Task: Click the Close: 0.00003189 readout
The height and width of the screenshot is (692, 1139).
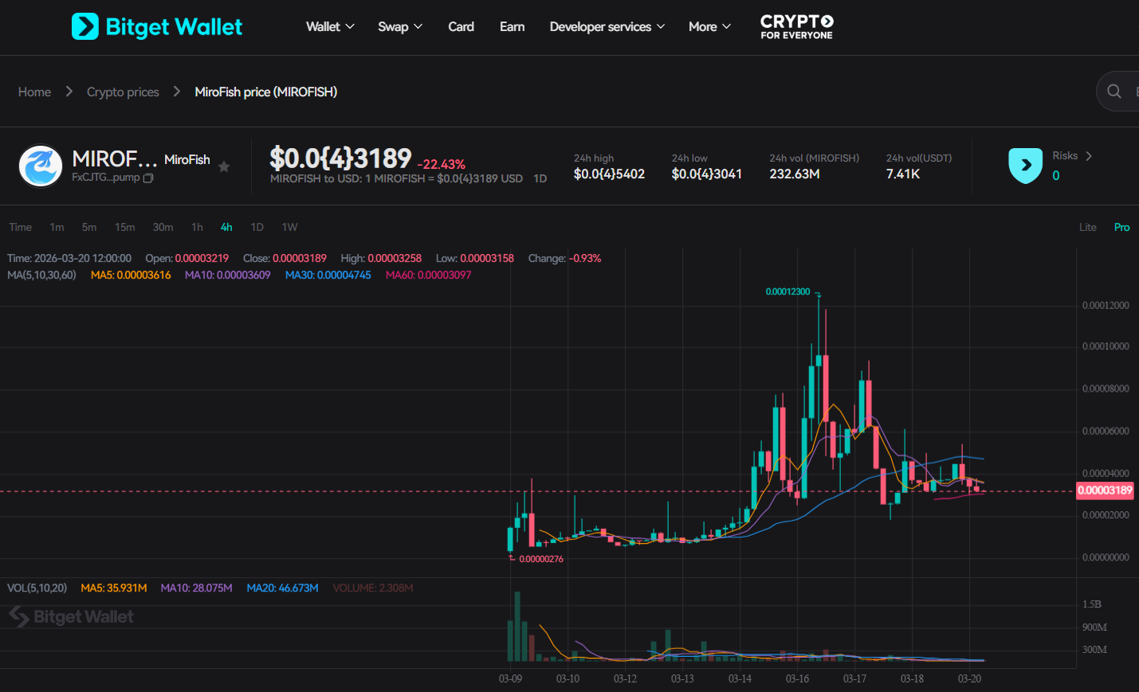Action: point(285,258)
